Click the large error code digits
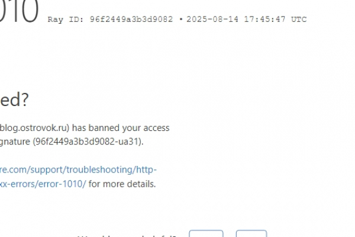 (19, 11)
